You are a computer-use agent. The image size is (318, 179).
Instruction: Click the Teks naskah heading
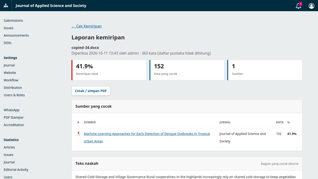(87, 163)
